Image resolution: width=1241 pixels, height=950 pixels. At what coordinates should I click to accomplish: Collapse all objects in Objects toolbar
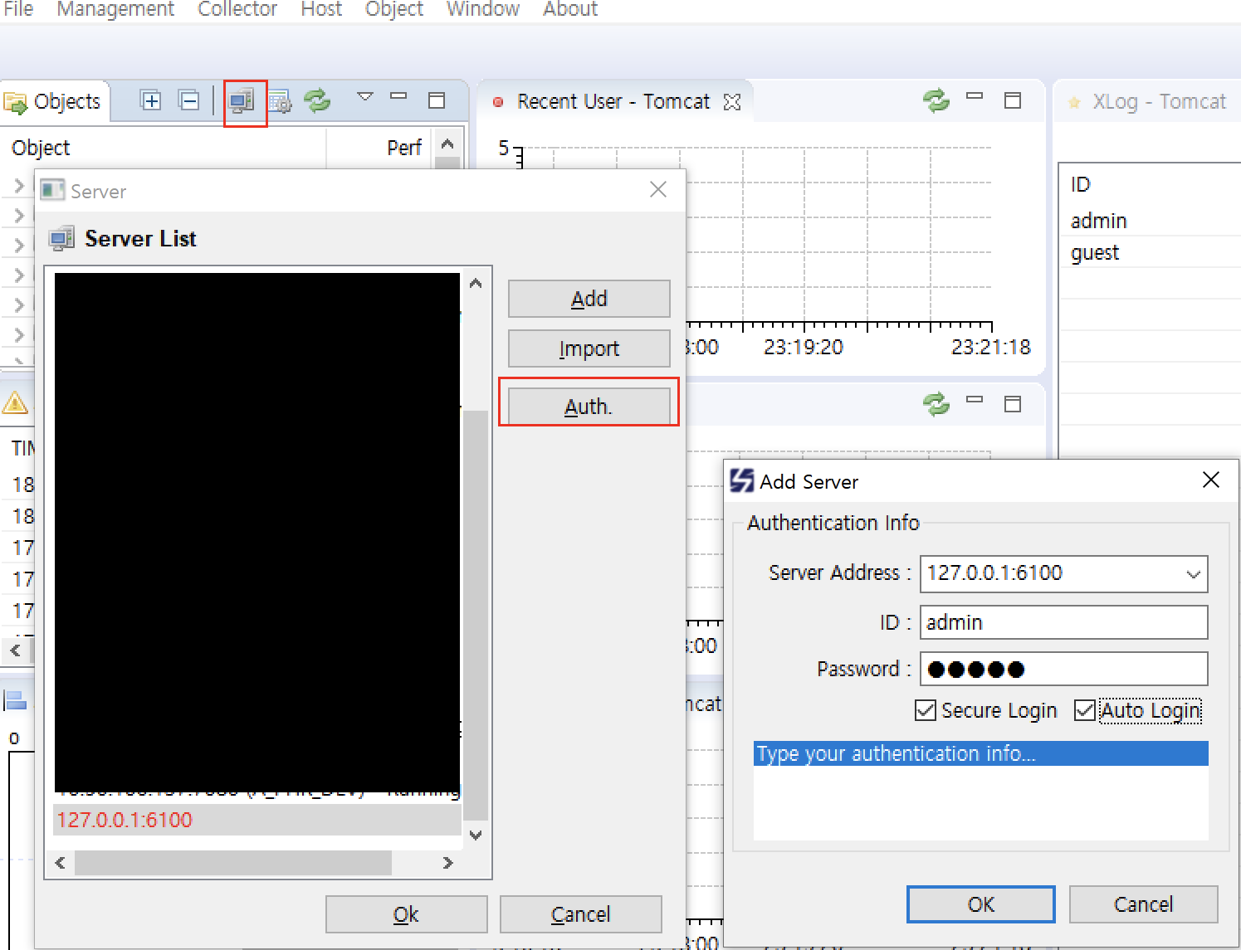(x=189, y=100)
